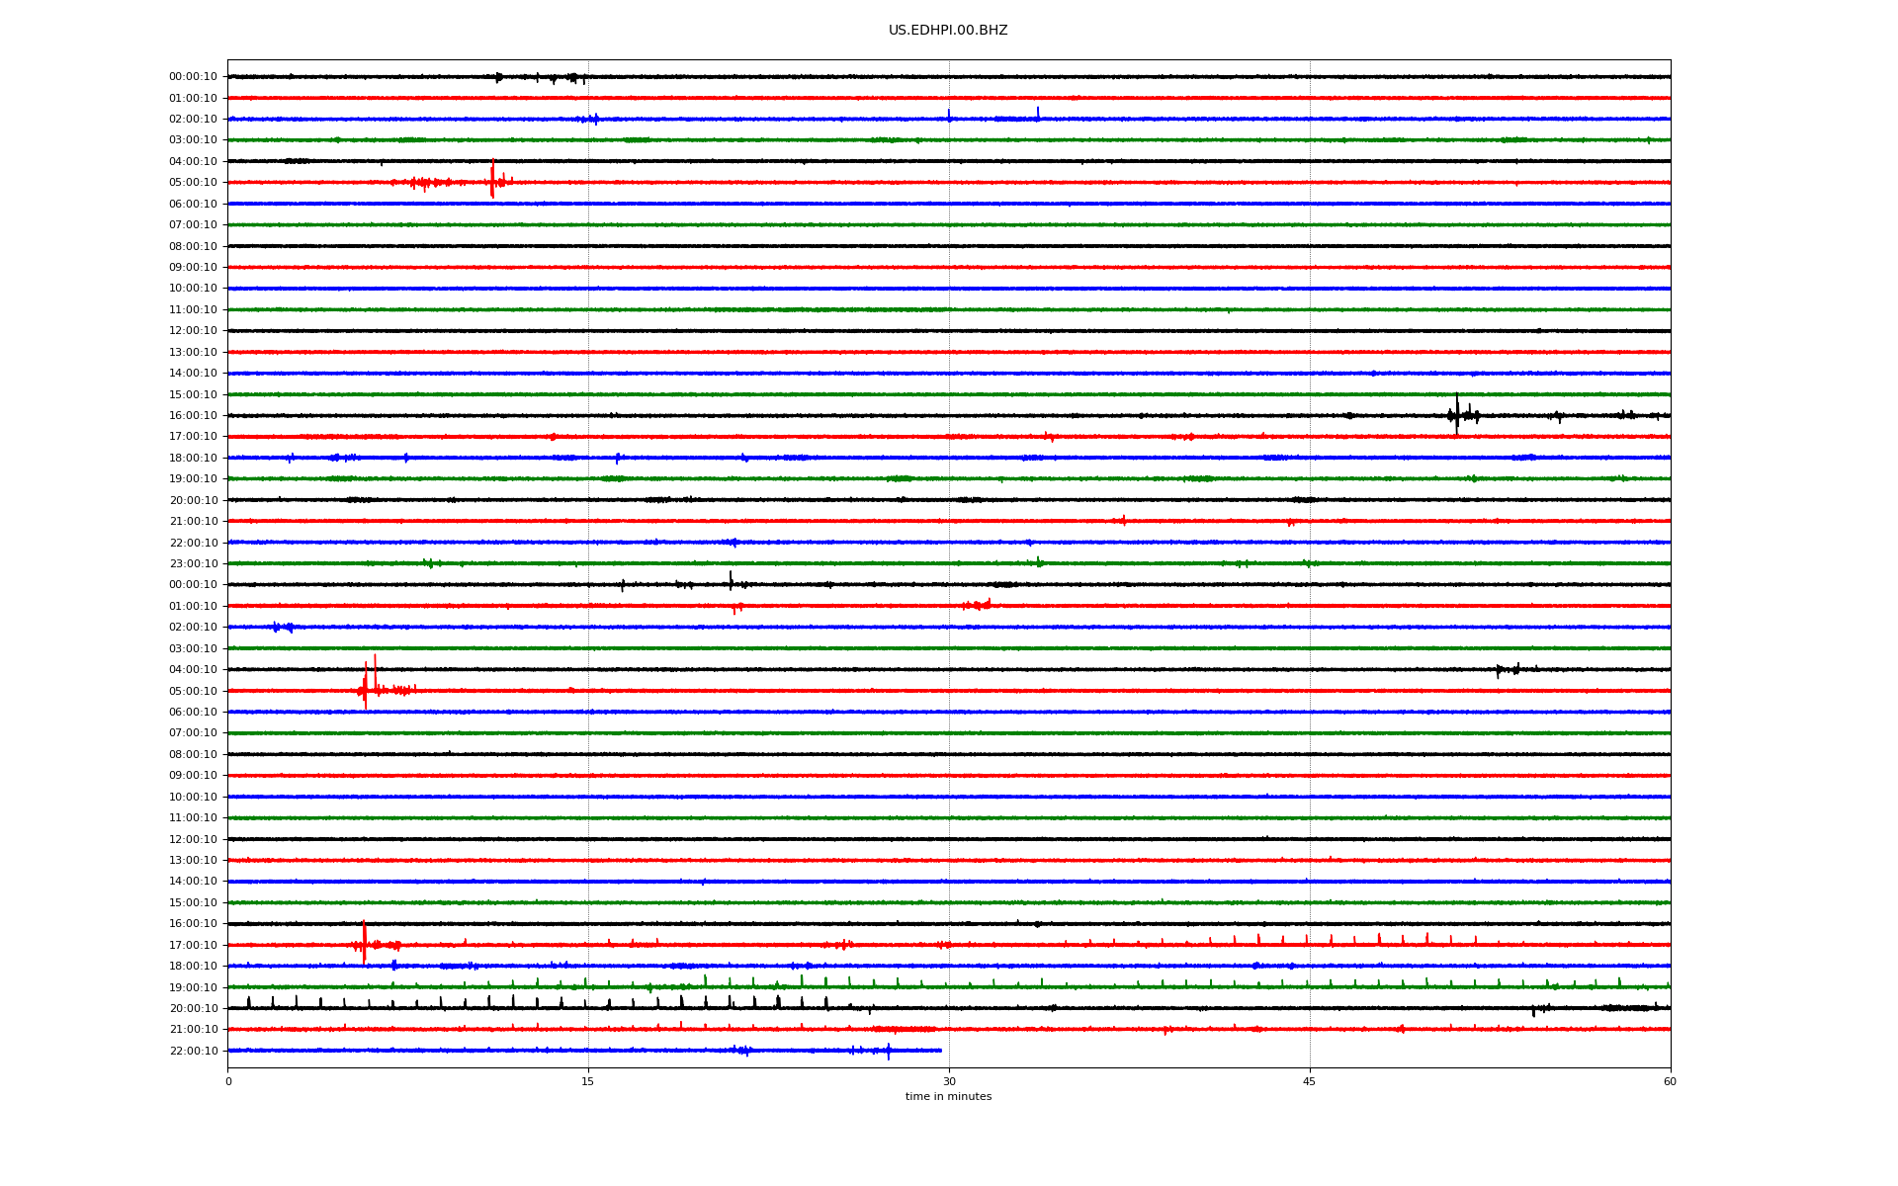Click tall red spike on first 05:00:10 trace
This screenshot has height=1186, width=1898.
(x=492, y=180)
